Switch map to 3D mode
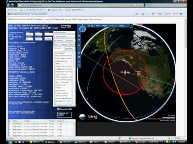Image resolution: width=193 pixels, height=144 pixels. pos(92,26)
